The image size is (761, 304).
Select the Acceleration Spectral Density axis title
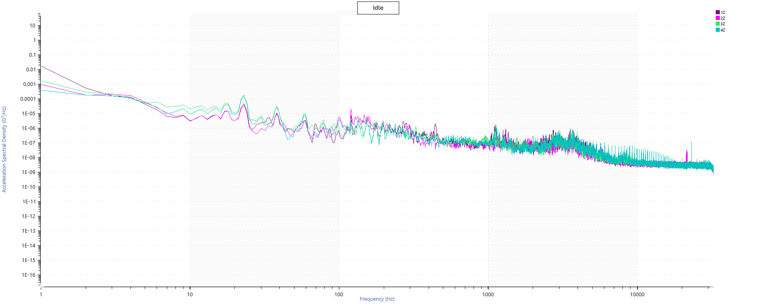(x=4, y=149)
